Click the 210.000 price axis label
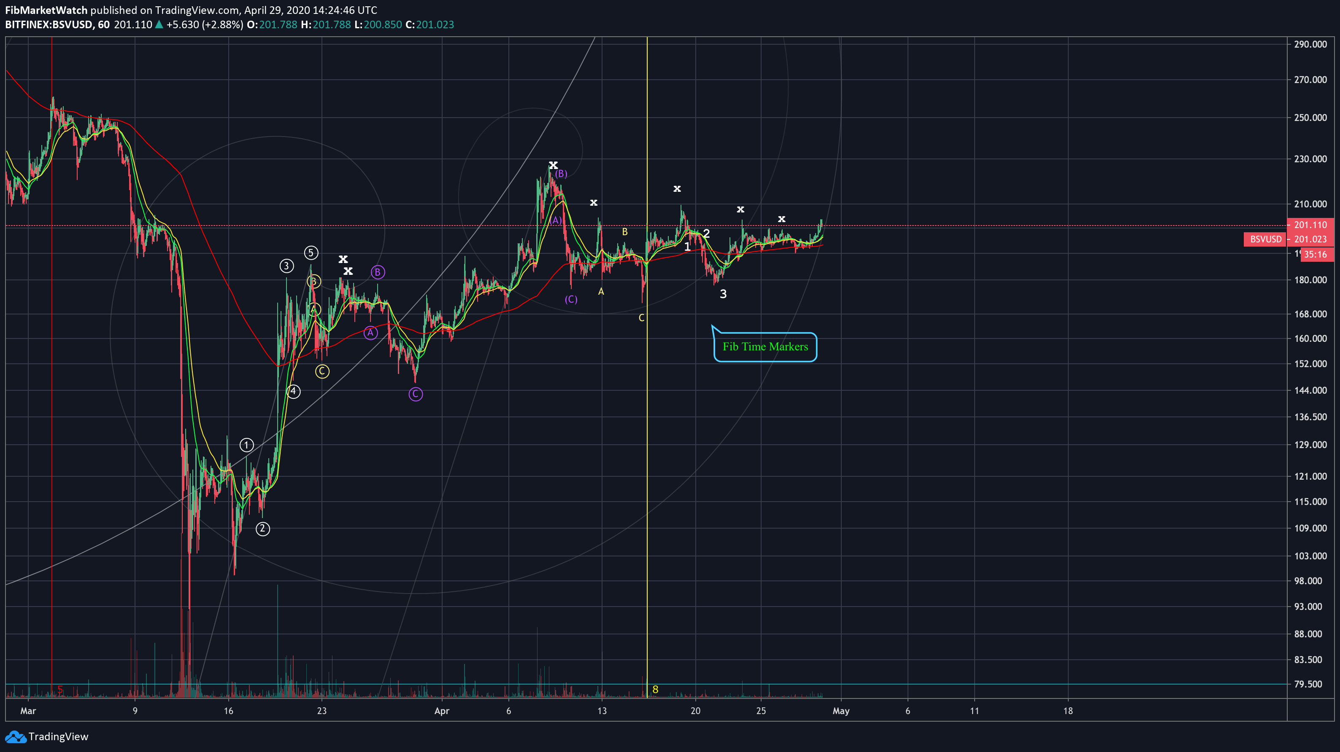 click(1310, 204)
